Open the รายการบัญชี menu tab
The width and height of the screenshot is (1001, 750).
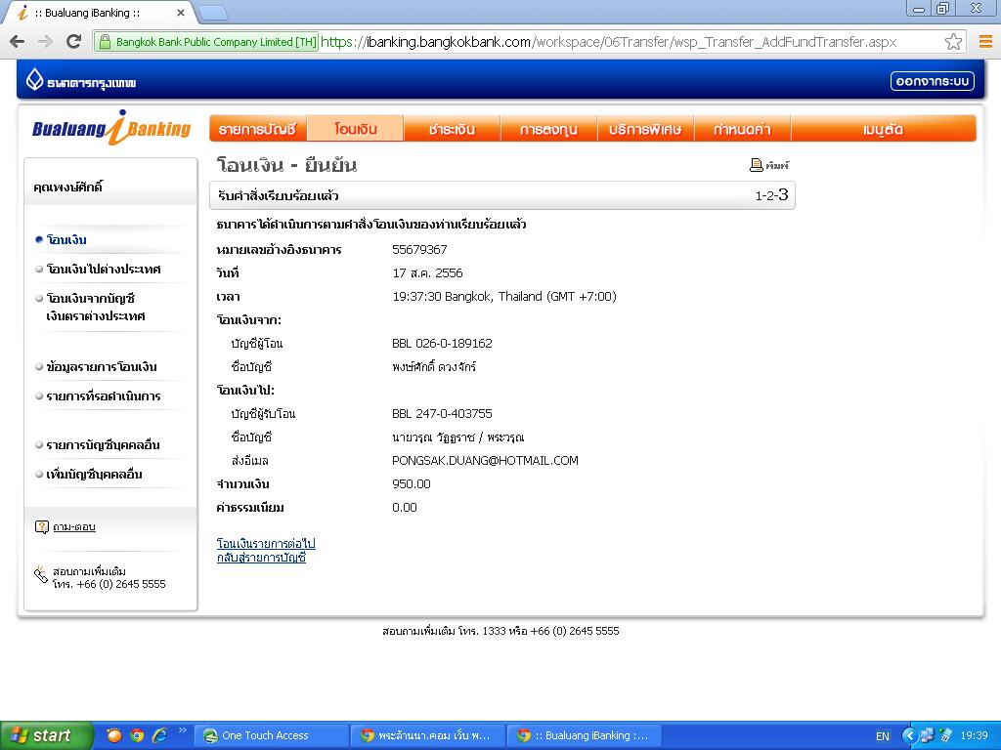coord(257,129)
